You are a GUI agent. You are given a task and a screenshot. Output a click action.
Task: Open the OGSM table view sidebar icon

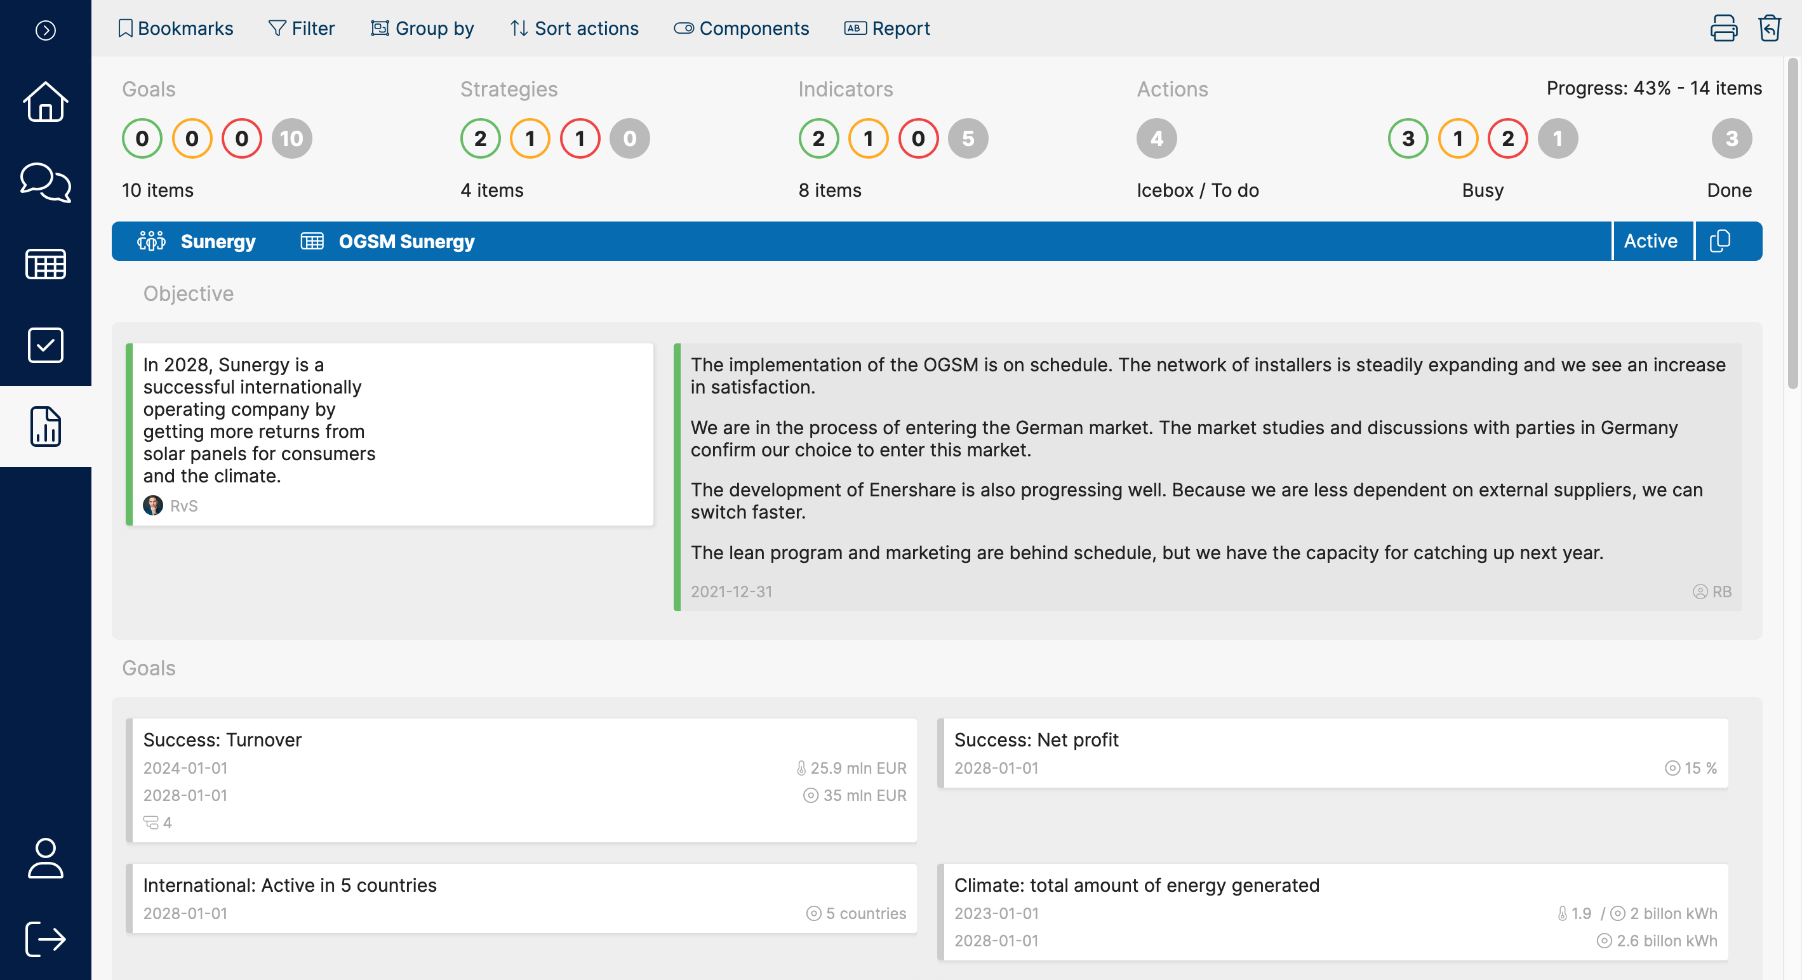point(46,263)
